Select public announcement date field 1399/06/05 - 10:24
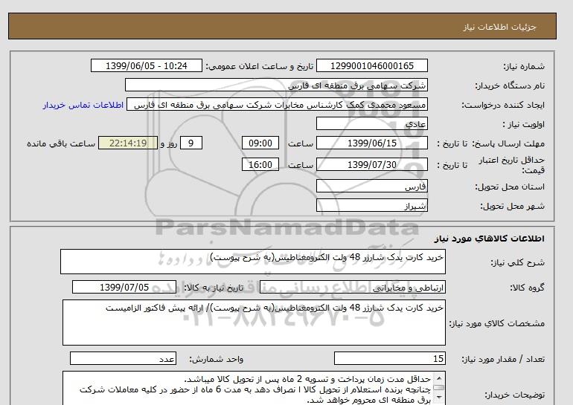 point(146,65)
